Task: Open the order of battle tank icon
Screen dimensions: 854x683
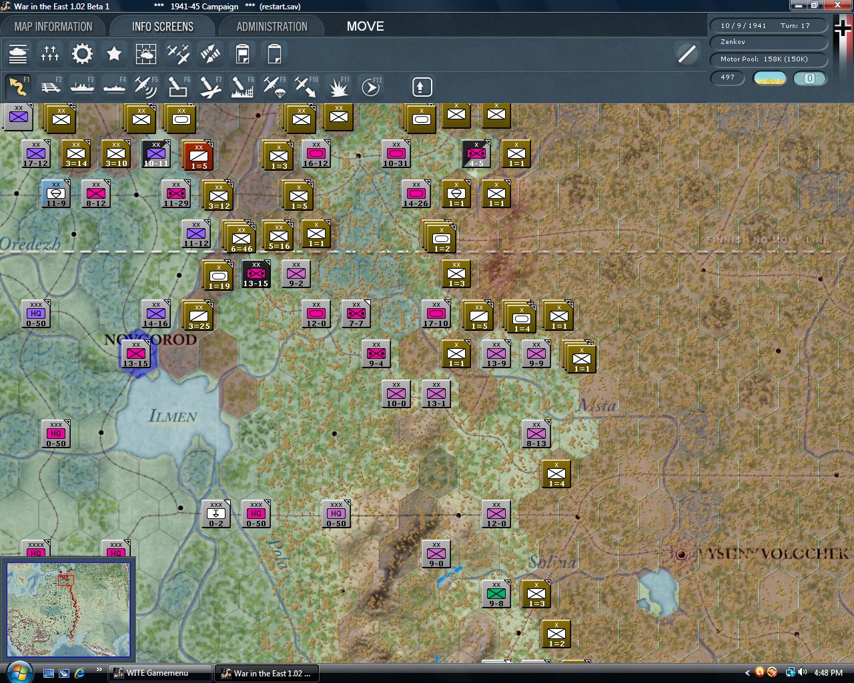Action: click(18, 54)
